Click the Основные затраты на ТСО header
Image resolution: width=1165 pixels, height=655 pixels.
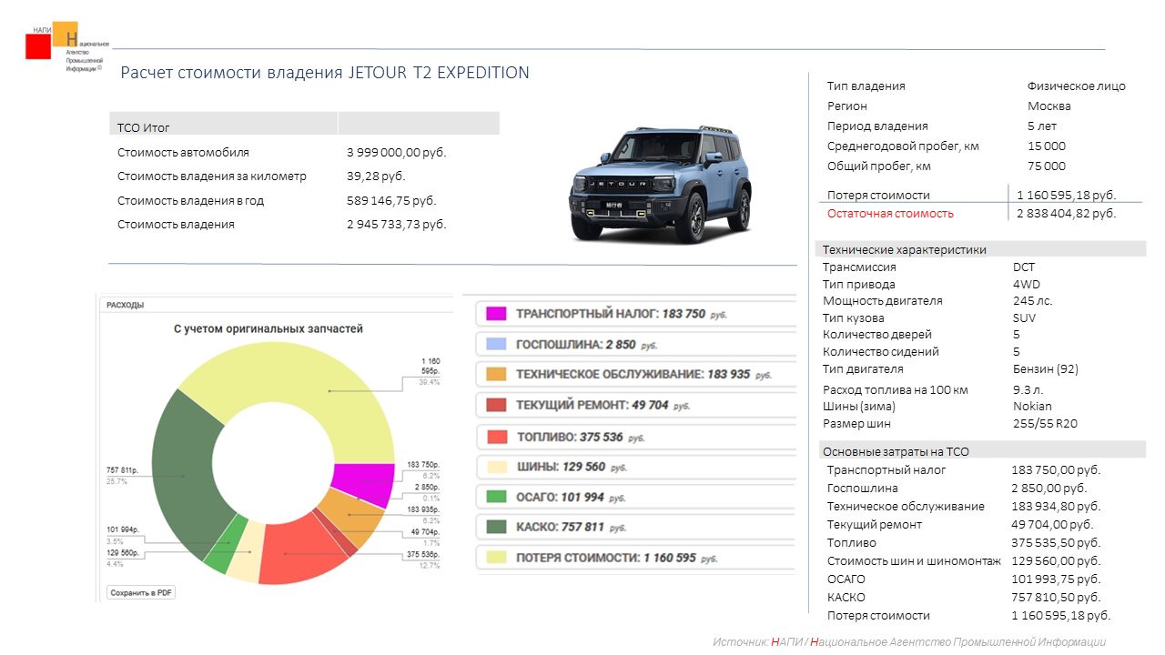[x=897, y=451]
